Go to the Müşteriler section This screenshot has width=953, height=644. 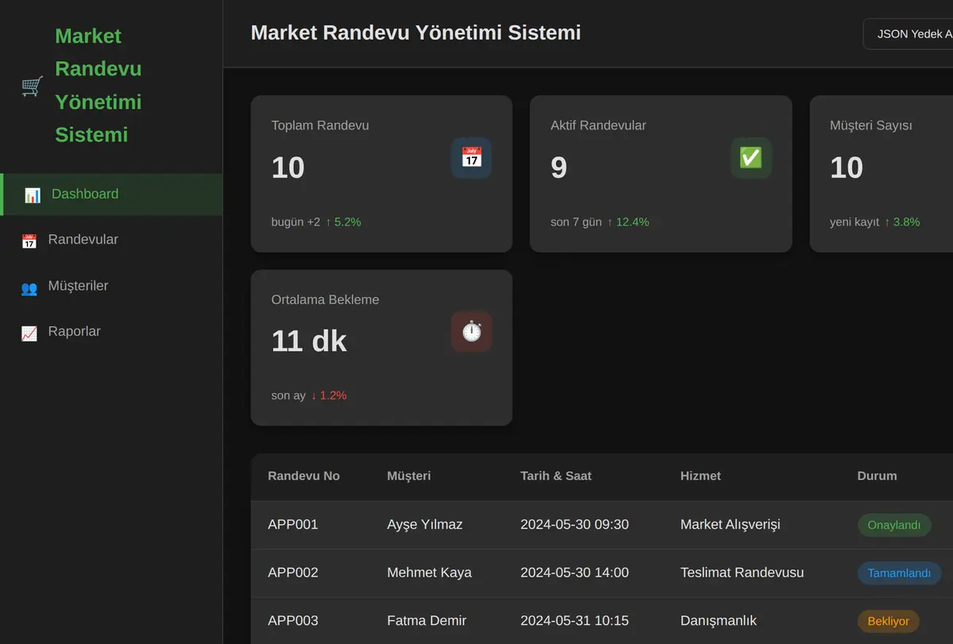pos(111,286)
